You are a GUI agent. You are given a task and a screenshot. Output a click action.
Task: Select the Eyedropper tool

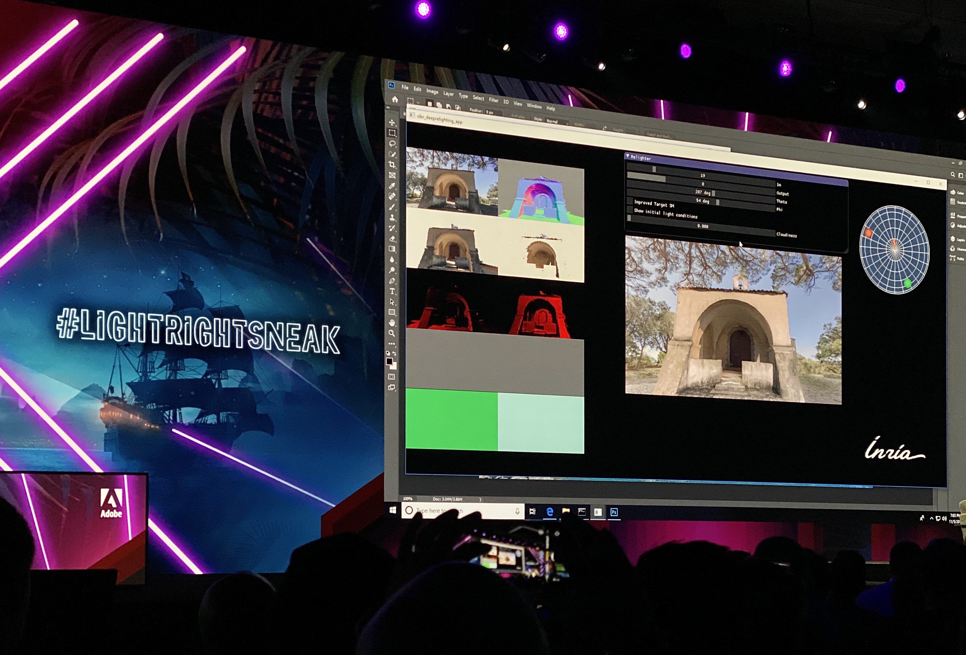click(x=392, y=186)
